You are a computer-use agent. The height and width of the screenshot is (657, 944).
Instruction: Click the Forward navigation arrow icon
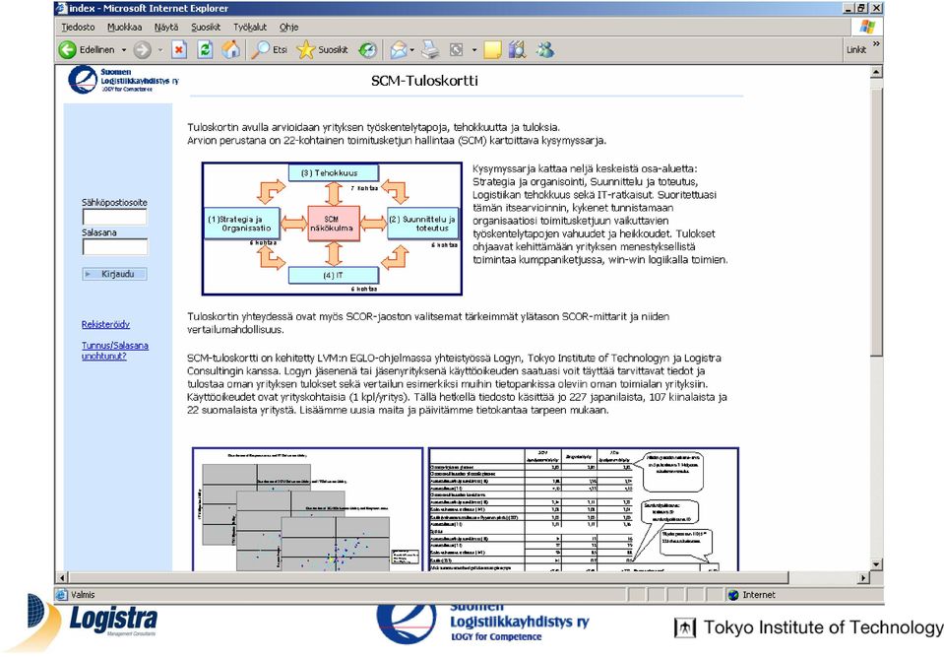(142, 50)
